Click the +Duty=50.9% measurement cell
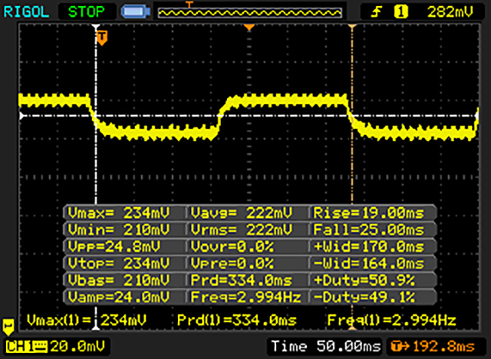The image size is (491, 359). tap(373, 279)
